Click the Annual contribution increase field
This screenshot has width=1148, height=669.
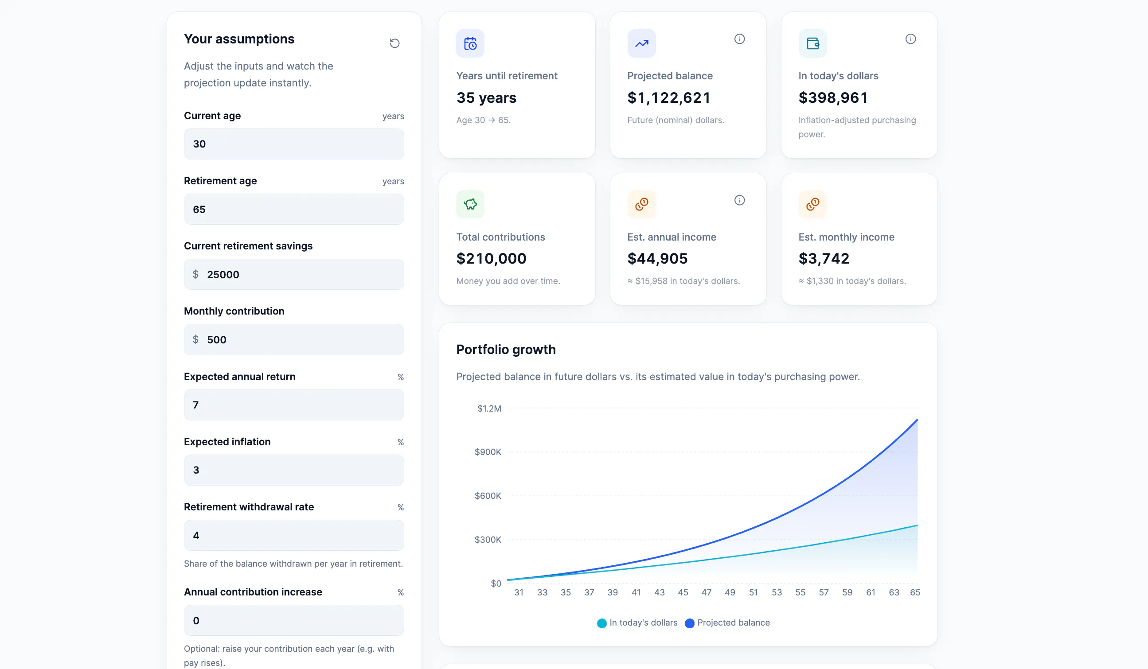(x=294, y=621)
